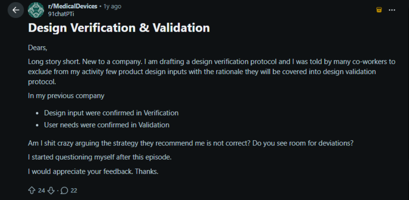Click the post title 'Design Verification & Validation'
Image resolution: width=409 pixels, height=200 pixels.
pyautogui.click(x=119, y=28)
